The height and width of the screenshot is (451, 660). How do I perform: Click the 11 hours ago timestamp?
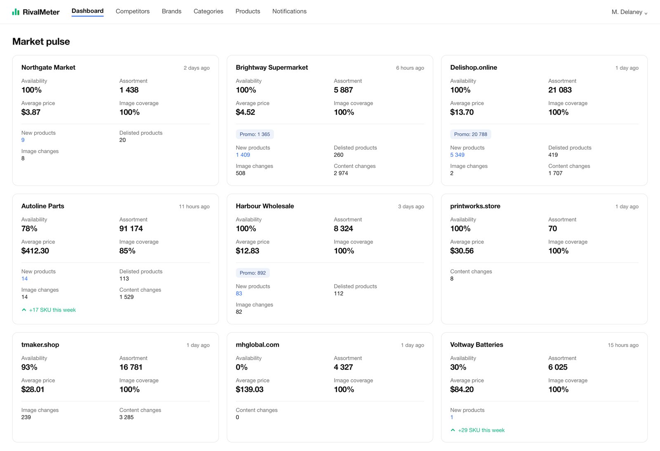click(x=194, y=206)
